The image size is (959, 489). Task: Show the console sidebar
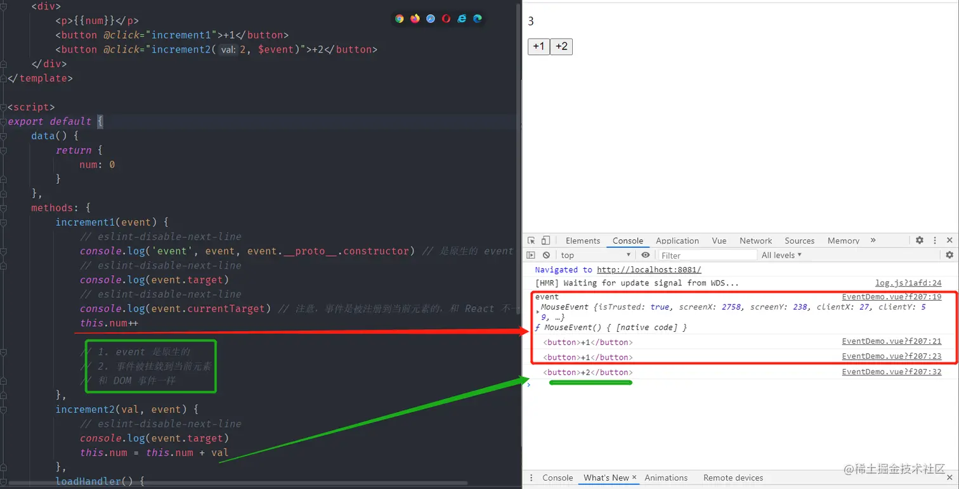[x=532, y=255]
